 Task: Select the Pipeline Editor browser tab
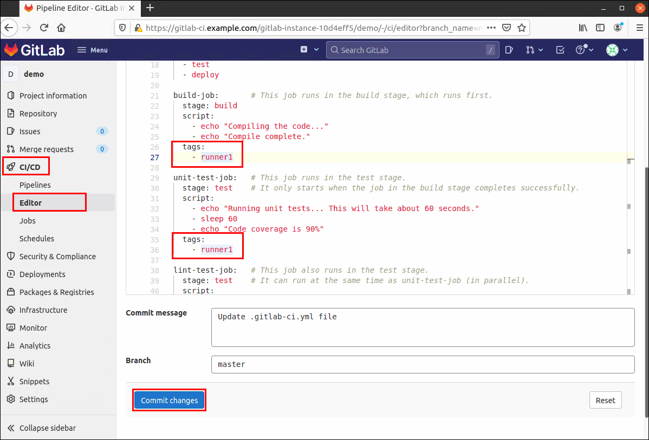(80, 8)
